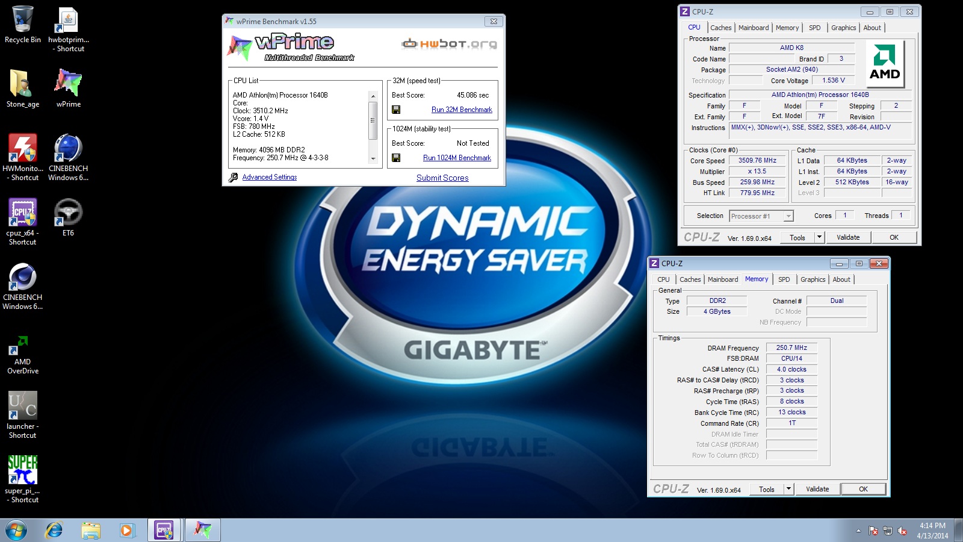
Task: Click the Action Center flag tray icon
Action: (x=873, y=531)
